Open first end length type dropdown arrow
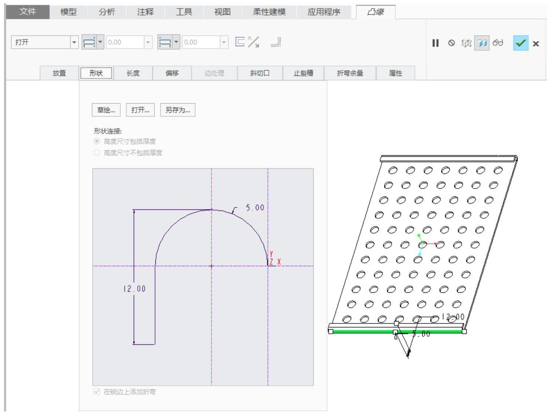553x414 pixels. [100, 42]
